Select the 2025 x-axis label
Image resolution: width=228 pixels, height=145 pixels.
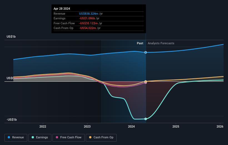coord(176,126)
